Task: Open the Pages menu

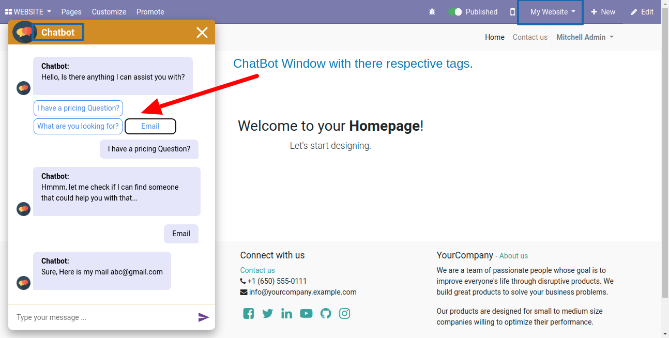Action: [71, 11]
